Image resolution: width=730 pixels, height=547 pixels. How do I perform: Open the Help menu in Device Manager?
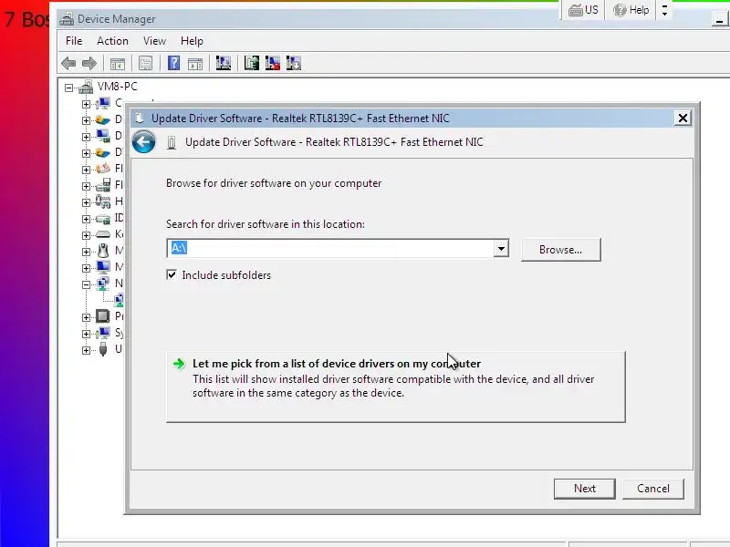coord(192,41)
